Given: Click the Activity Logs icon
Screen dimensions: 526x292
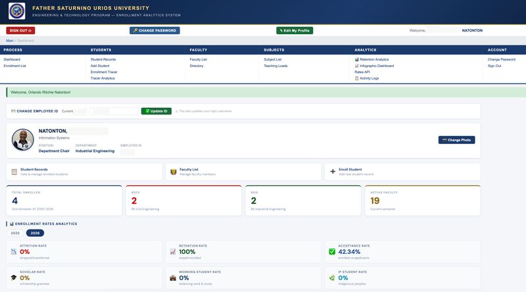Looking at the screenshot, I should click(356, 78).
